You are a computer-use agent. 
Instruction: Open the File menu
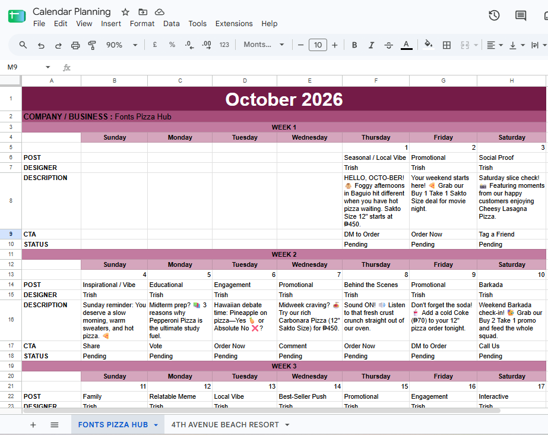tap(39, 23)
